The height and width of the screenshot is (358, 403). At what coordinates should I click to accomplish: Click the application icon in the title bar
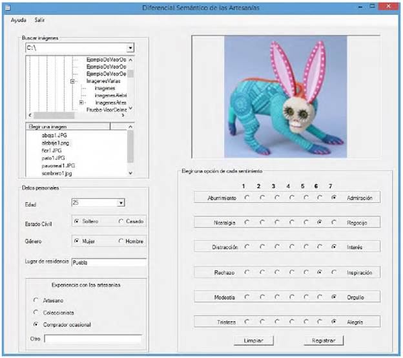tap(7, 7)
